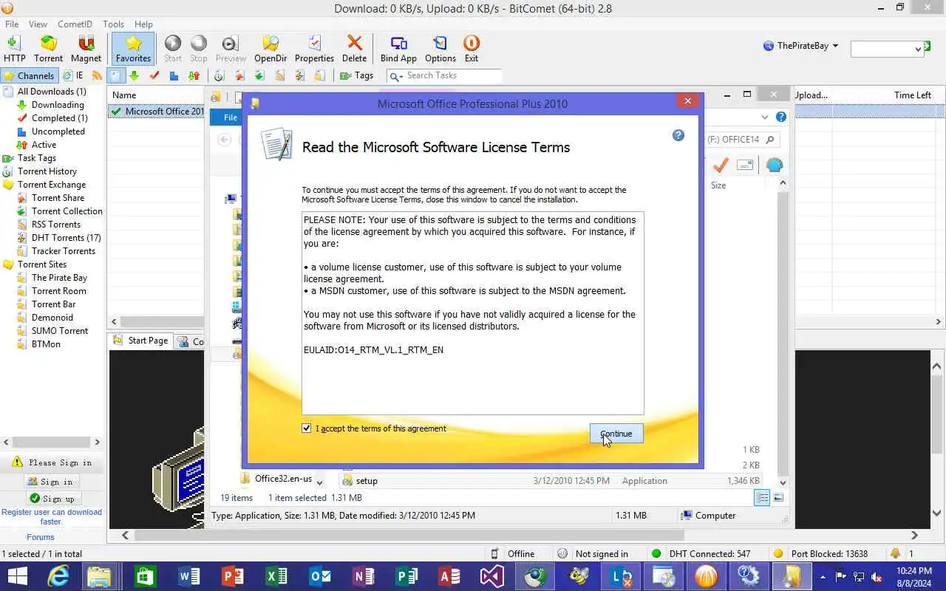The image size is (946, 591).
Task: Click the Preview toolbar button
Action: 231,49
